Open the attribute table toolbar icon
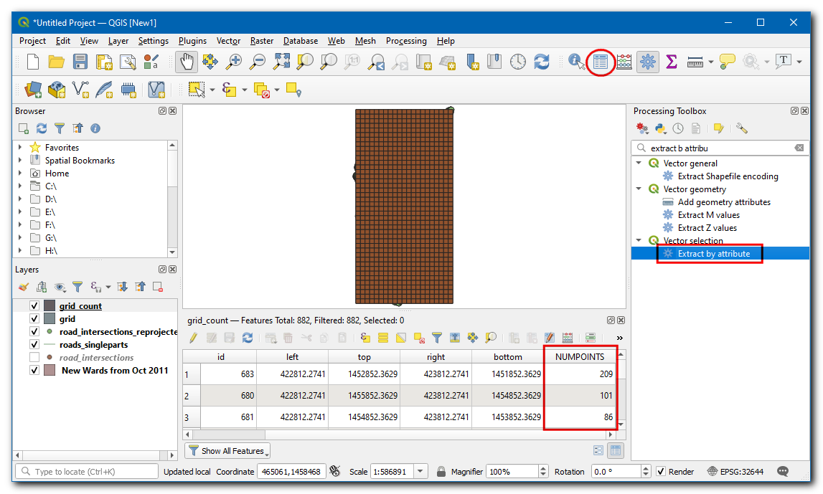 pyautogui.click(x=601, y=62)
